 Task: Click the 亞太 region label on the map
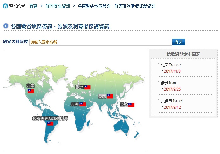[x=124, y=105]
